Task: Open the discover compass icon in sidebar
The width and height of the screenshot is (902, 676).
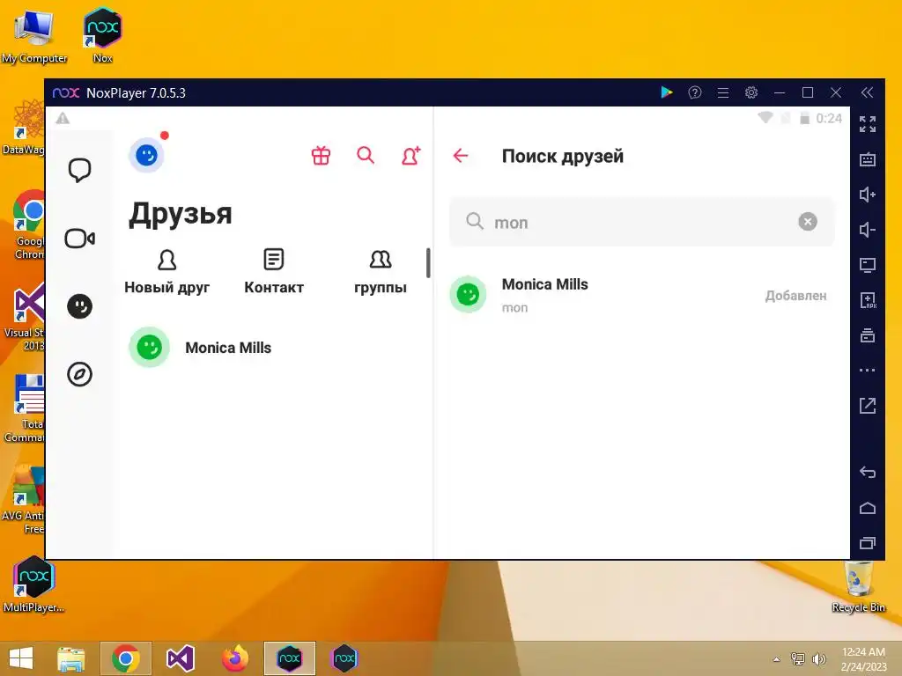Action: tap(79, 374)
